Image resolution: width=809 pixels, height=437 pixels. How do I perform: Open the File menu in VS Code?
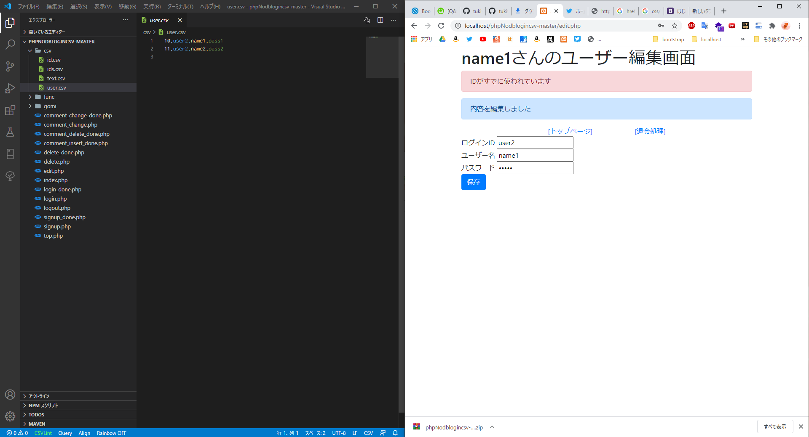coord(29,6)
